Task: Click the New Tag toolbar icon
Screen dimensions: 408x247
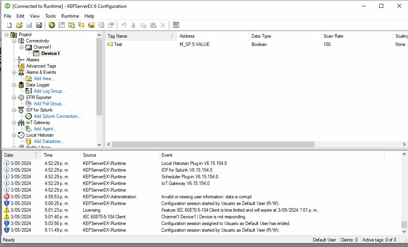Action: [81, 25]
